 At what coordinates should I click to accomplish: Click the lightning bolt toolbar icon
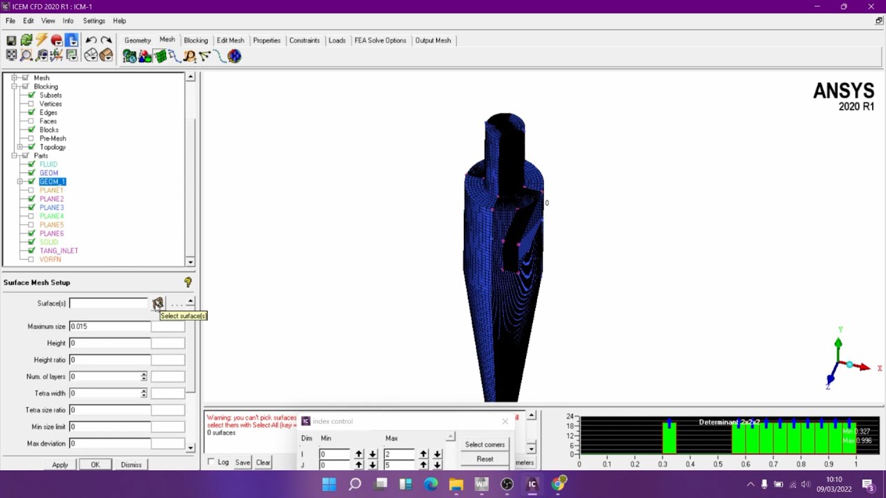click(42, 41)
